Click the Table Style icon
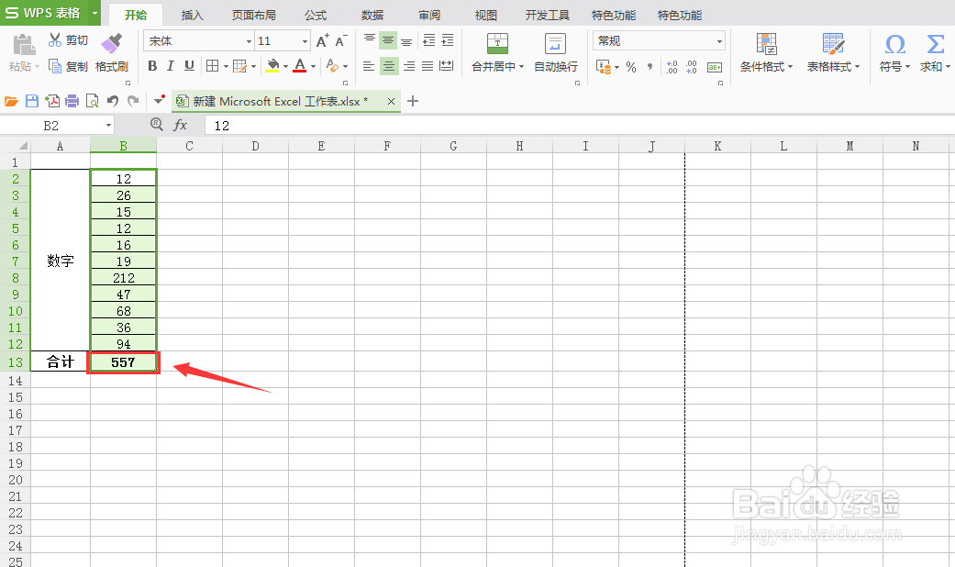The width and height of the screenshot is (955, 567). (833, 44)
